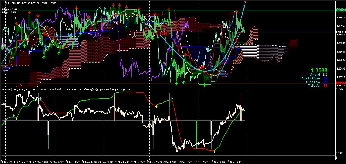Click the 28 Nov 06:00 time label
The width and height of the screenshot is (346, 164).
click(x=73, y=162)
